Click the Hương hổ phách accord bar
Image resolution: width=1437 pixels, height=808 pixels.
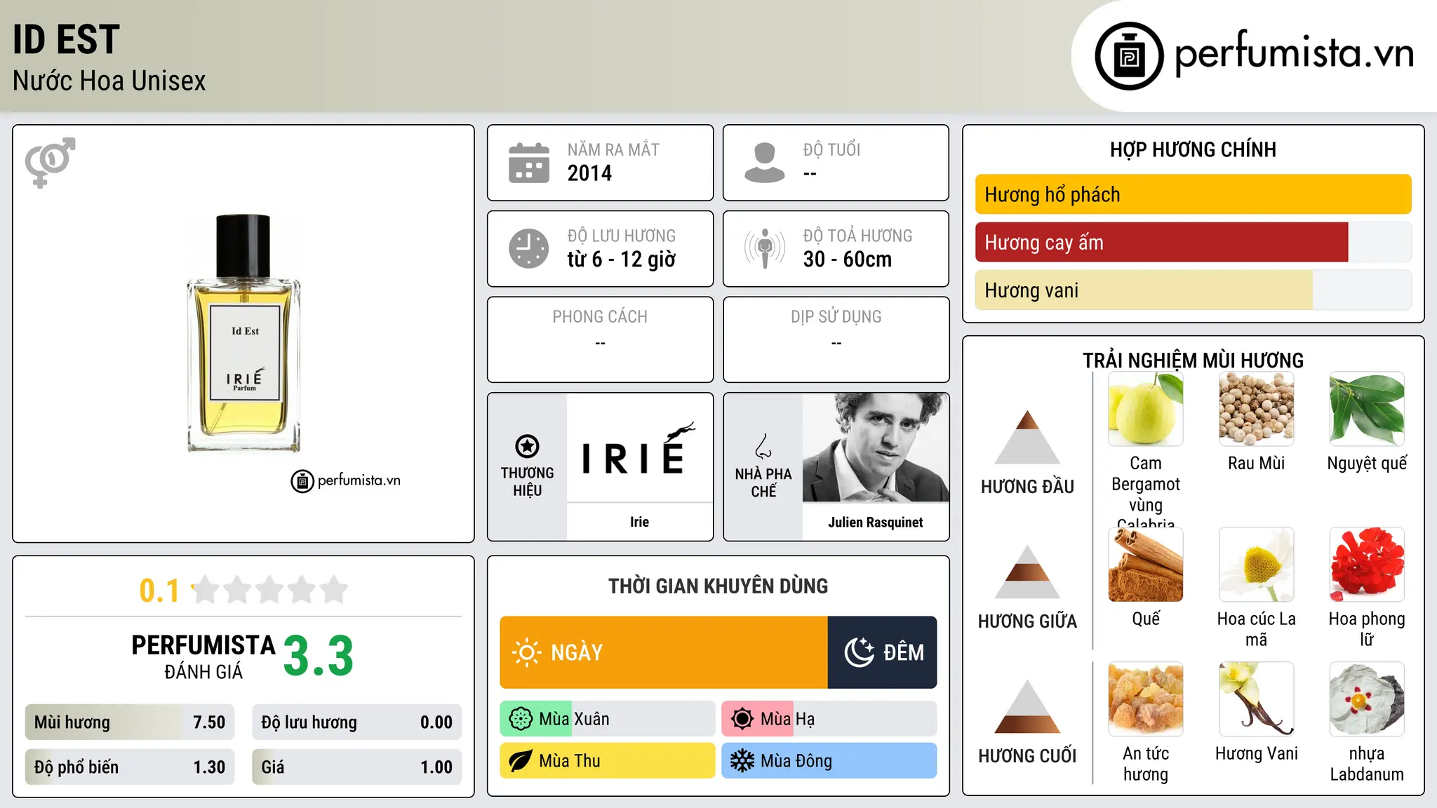(x=1193, y=194)
